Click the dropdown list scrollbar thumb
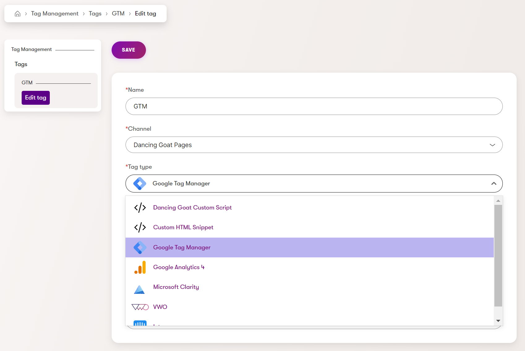This screenshot has width=525, height=351. pos(498,256)
